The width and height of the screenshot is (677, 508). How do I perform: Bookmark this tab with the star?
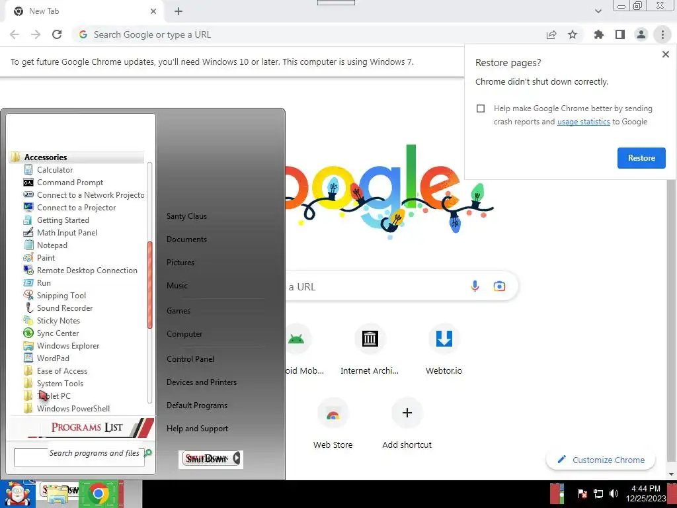[573, 34]
